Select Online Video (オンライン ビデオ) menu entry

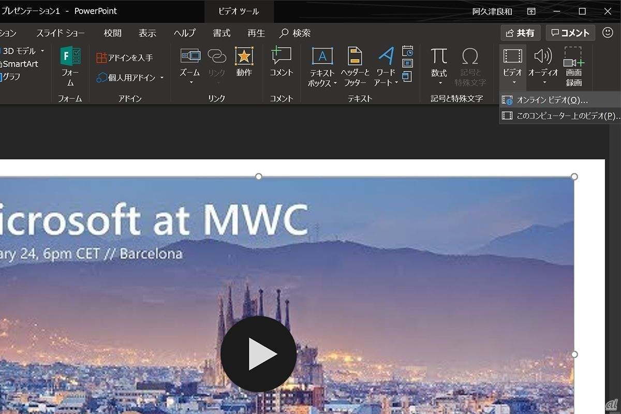(x=560, y=100)
